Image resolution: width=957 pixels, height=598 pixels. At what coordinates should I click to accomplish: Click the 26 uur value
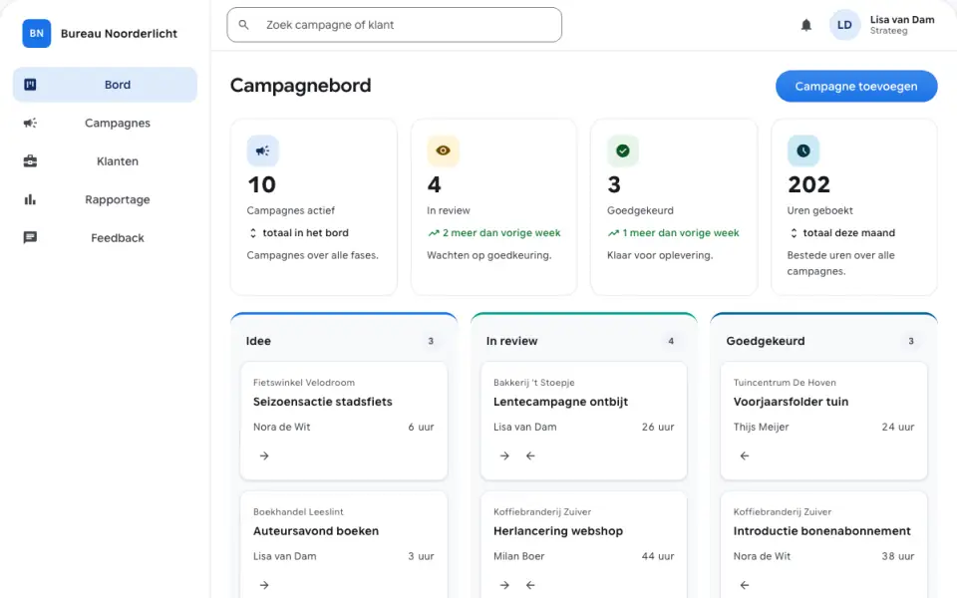[658, 428]
